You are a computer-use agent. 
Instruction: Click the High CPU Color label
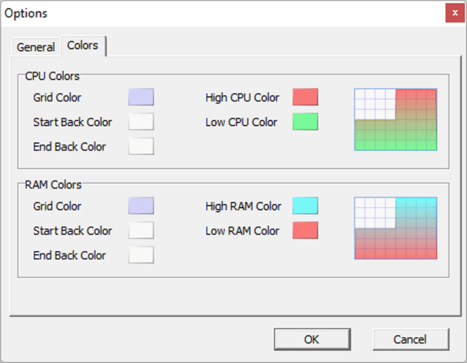pyautogui.click(x=242, y=98)
